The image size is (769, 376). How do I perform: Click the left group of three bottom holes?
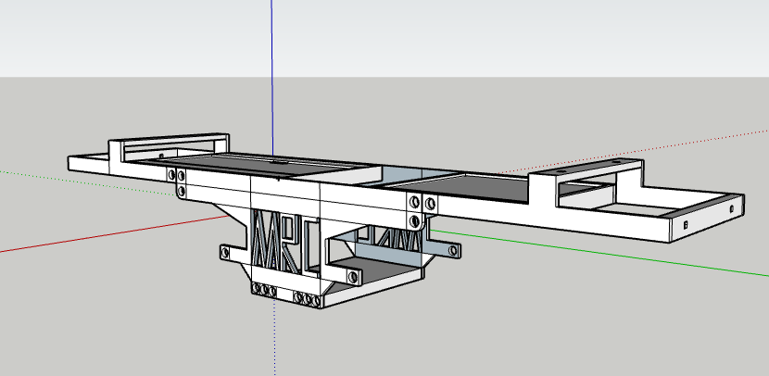tap(264, 290)
